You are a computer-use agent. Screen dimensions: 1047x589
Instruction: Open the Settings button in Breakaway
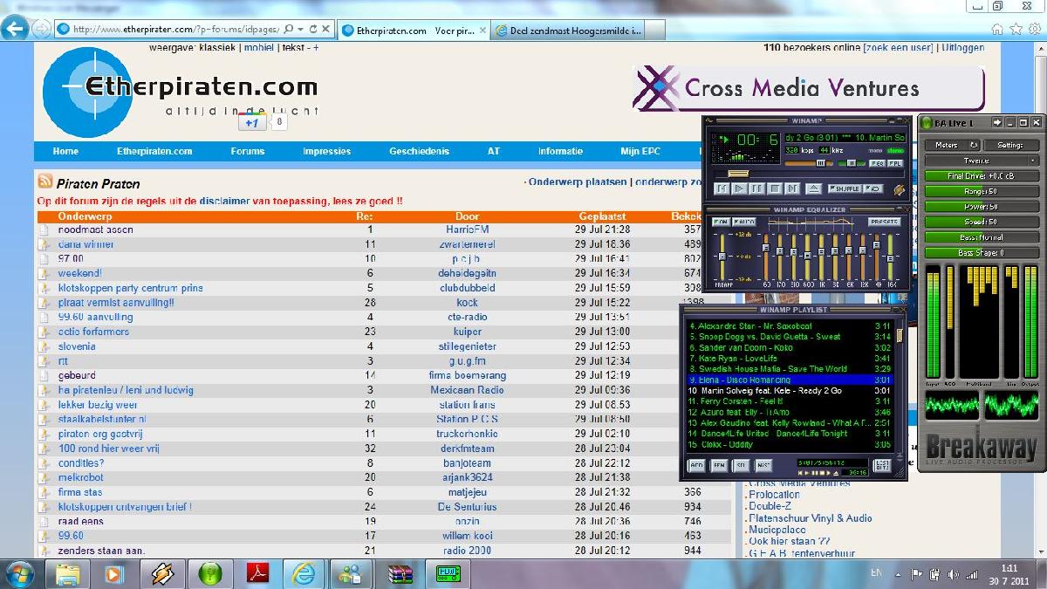click(x=1010, y=146)
